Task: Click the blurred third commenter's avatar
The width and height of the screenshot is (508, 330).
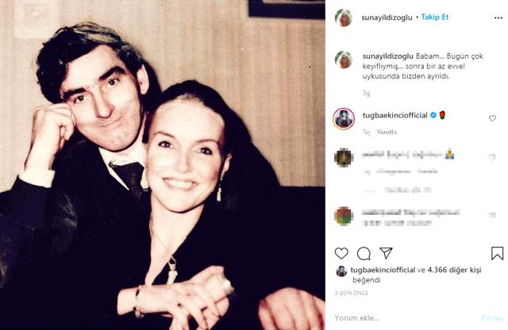Action: pyautogui.click(x=344, y=216)
